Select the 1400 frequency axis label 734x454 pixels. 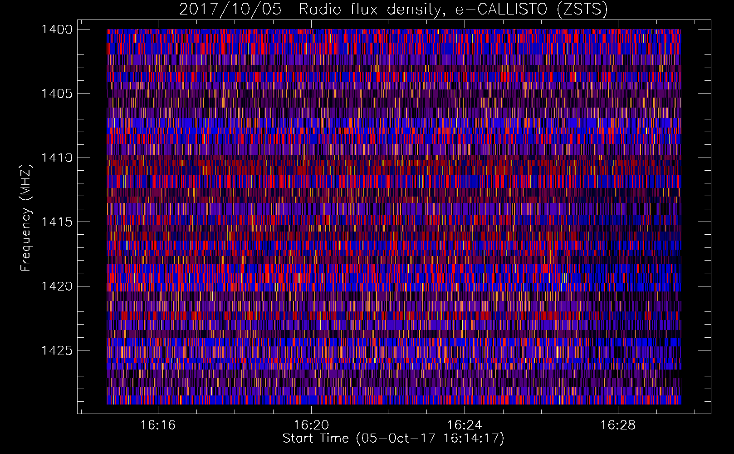(57, 30)
